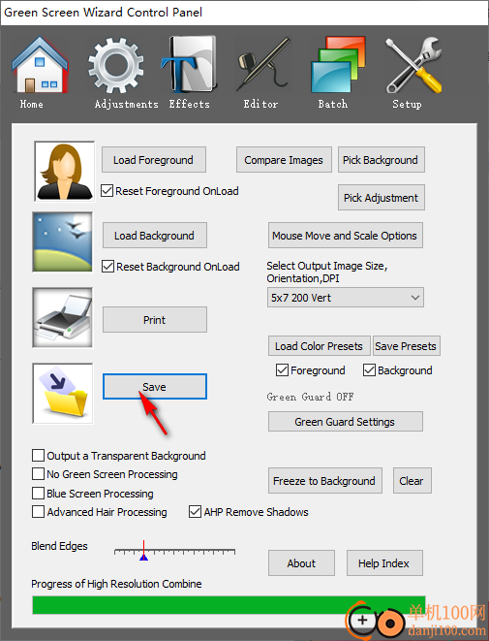Open the Setup tools icon
This screenshot has width=489, height=641.
coord(413,65)
